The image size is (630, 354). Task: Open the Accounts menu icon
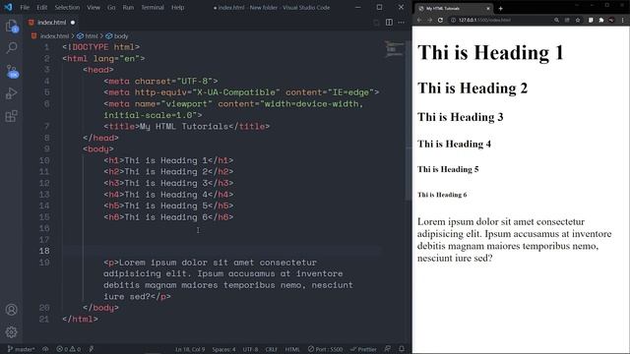coord(12,310)
